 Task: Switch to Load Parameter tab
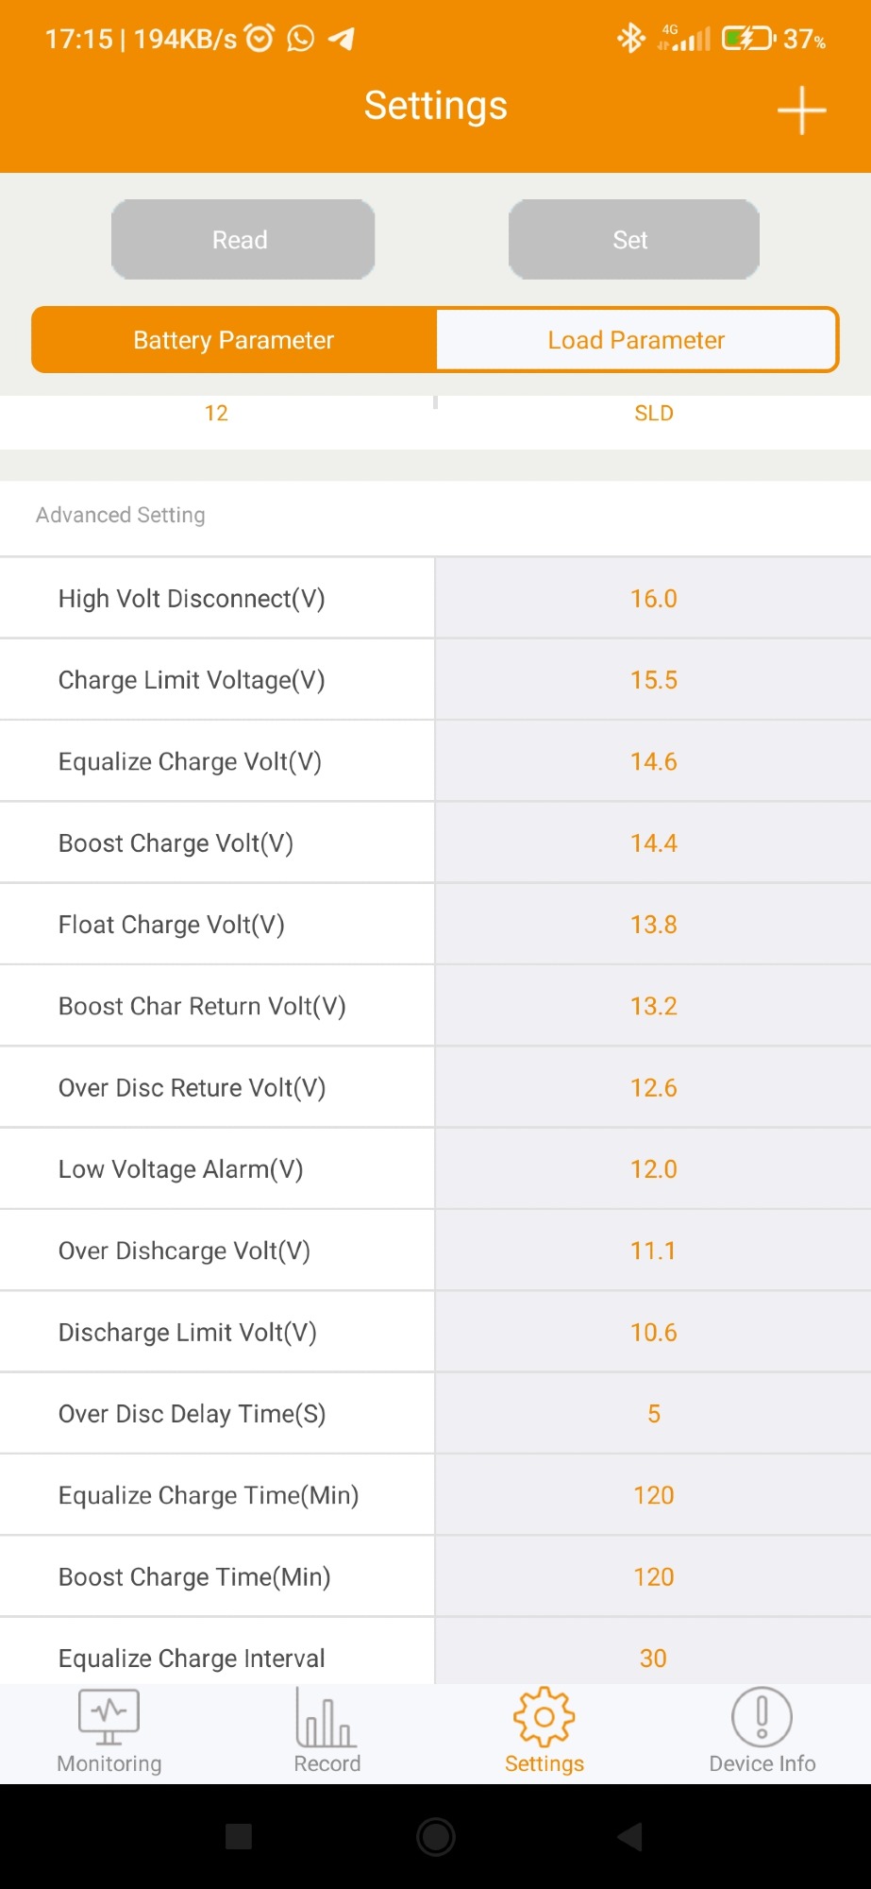coord(636,340)
